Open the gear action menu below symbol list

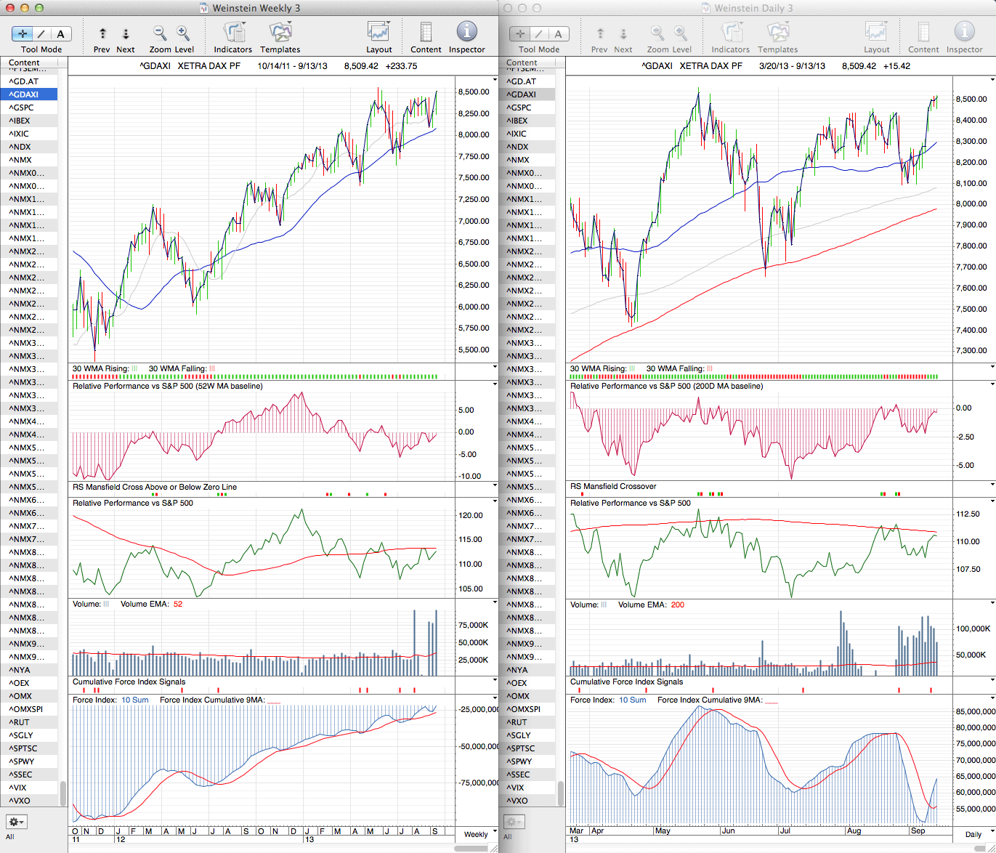click(x=16, y=822)
